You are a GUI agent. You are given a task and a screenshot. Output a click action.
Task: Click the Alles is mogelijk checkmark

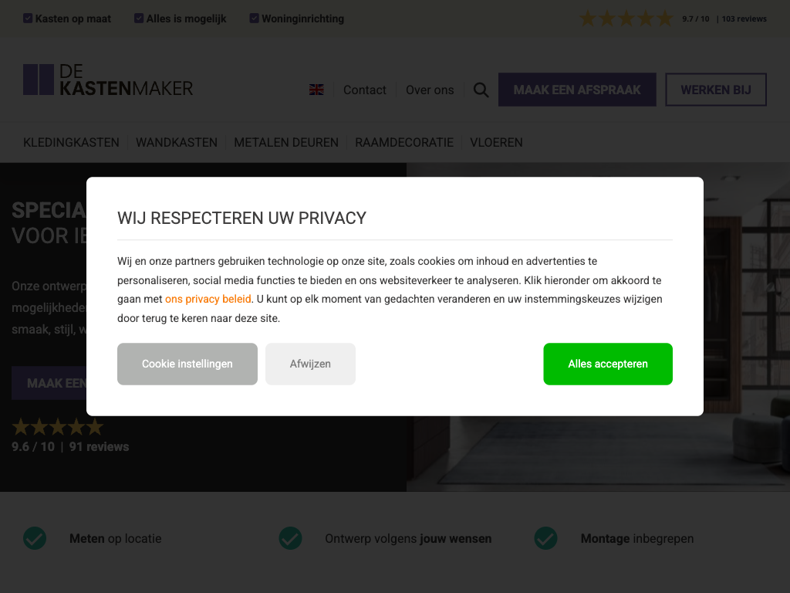[139, 19]
